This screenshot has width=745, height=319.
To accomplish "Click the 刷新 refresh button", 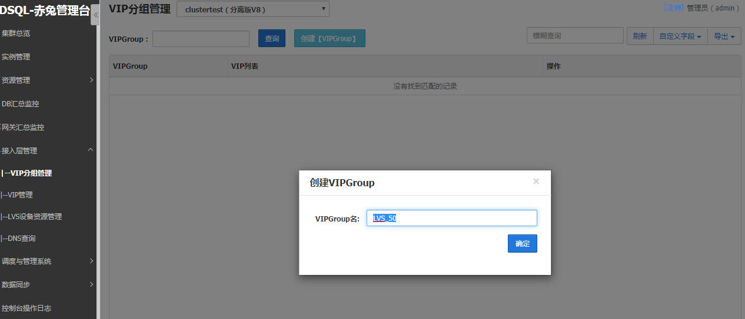I will point(640,36).
